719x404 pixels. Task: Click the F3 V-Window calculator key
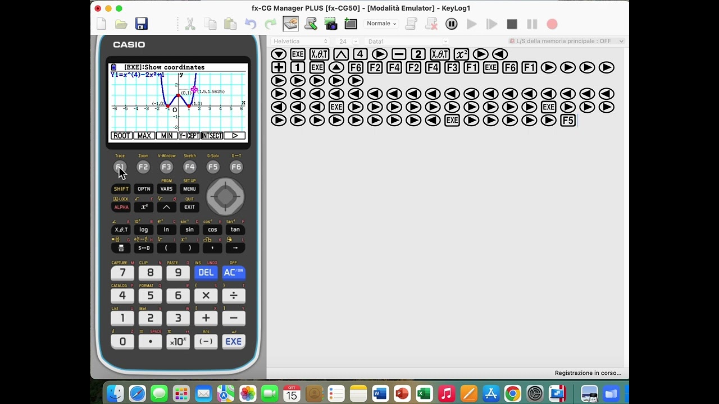click(x=166, y=167)
